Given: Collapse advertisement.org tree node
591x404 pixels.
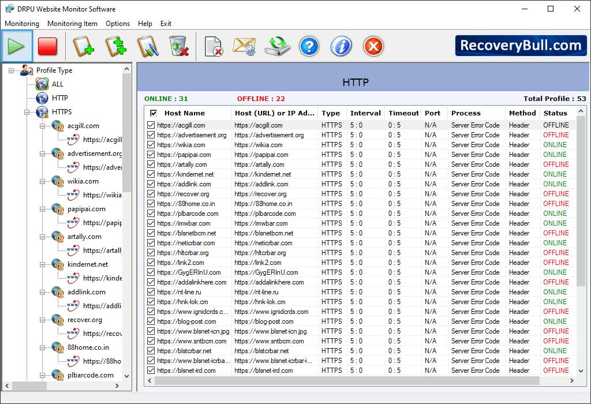Looking at the screenshot, I should pyautogui.click(x=43, y=154).
